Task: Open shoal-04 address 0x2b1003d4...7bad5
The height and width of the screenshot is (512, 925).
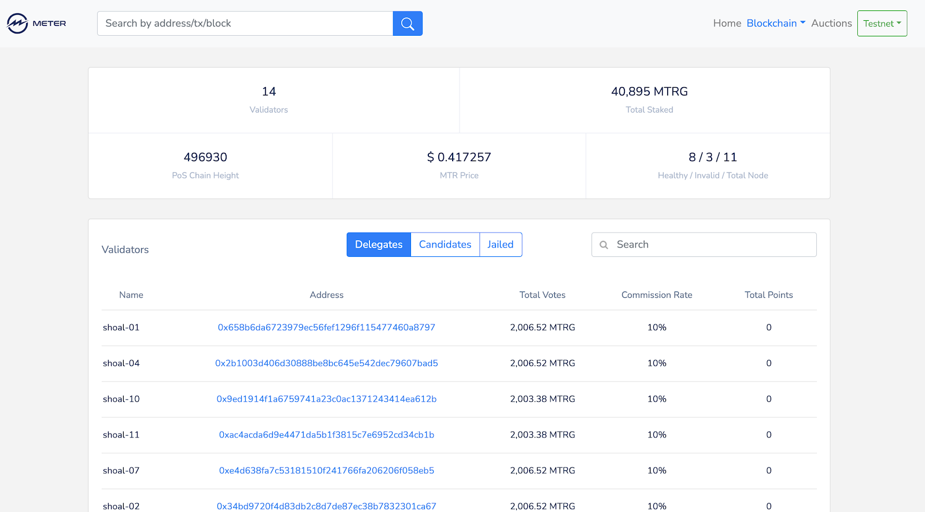Action: [x=327, y=363]
